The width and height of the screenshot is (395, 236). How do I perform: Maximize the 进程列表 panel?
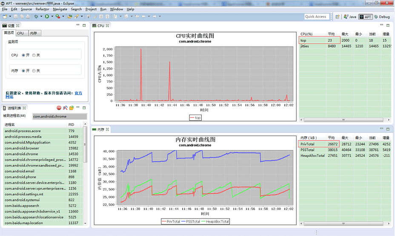point(84,108)
